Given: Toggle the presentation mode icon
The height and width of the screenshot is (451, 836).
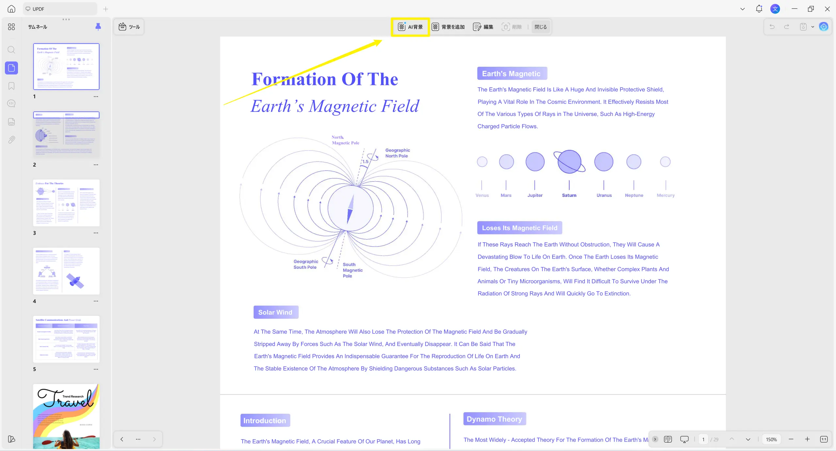Looking at the screenshot, I should (684, 439).
